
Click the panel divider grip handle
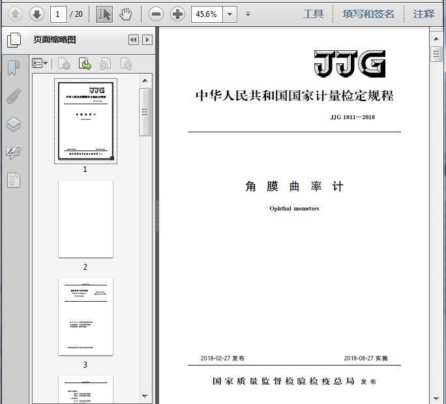(157, 216)
